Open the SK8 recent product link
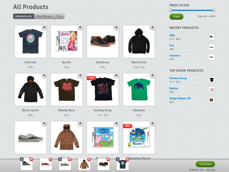This screenshot has width=229, height=172. click(x=172, y=35)
